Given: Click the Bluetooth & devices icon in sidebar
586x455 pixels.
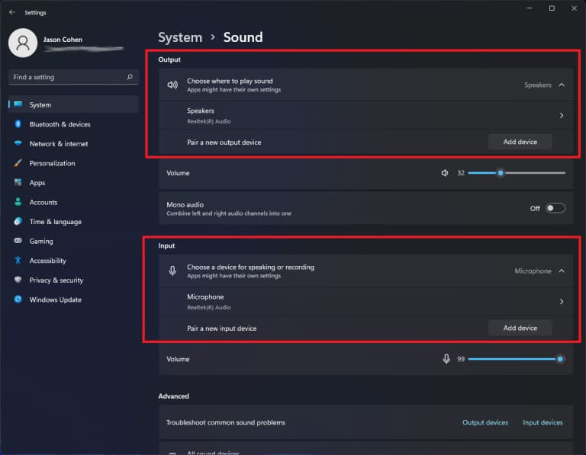Looking at the screenshot, I should click(x=18, y=124).
